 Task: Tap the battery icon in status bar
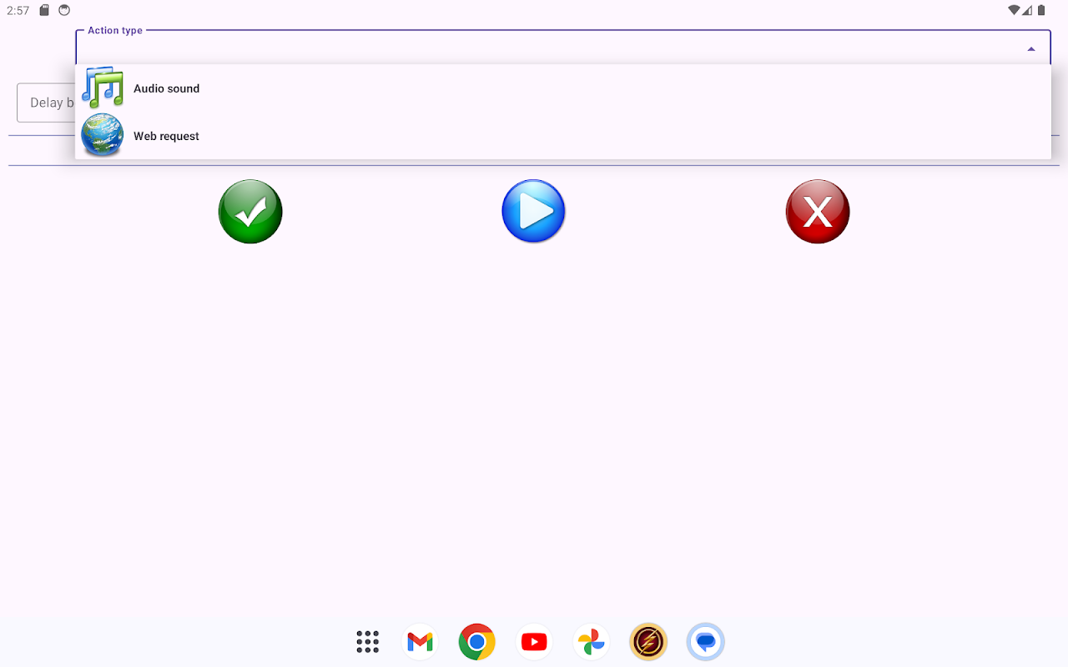[1041, 11]
